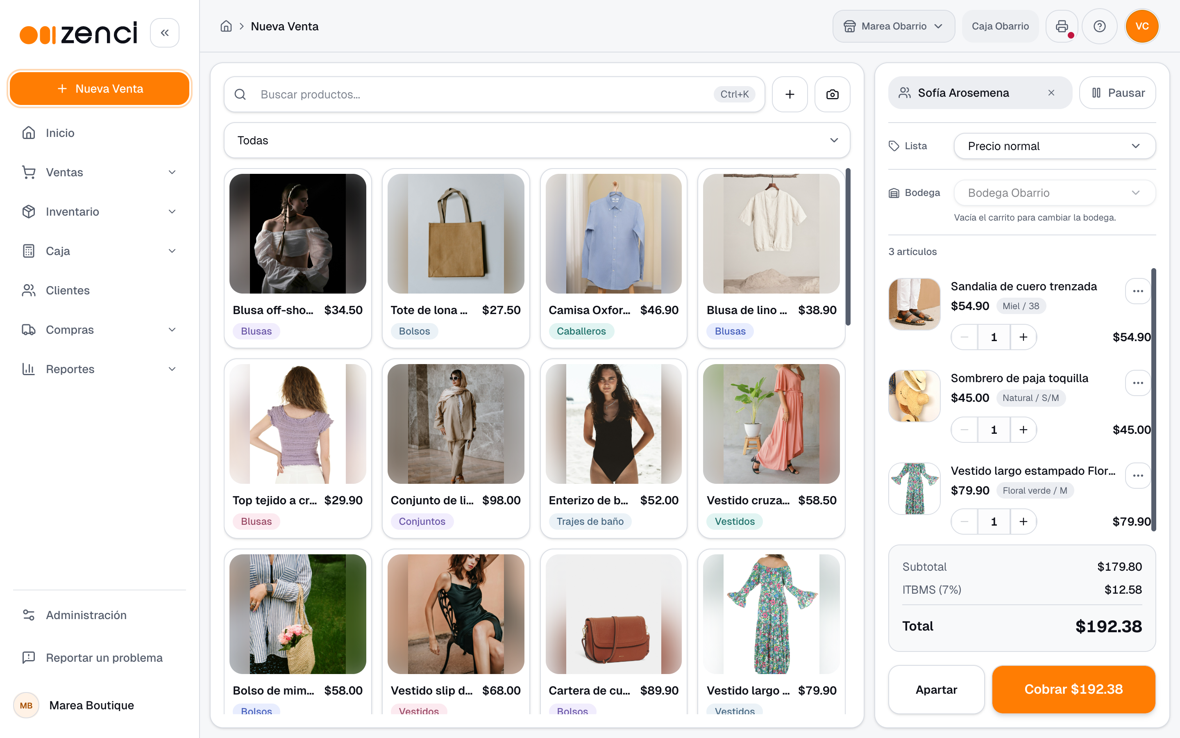Increase quantity of Sandalia de cuero trenzada
Screen dimensions: 1180x738
pos(1023,337)
